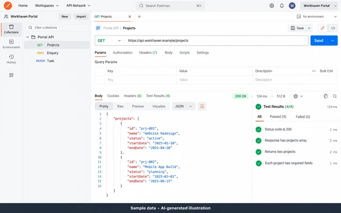
Task: Expand the Workspaces menu
Action: click(47, 6)
